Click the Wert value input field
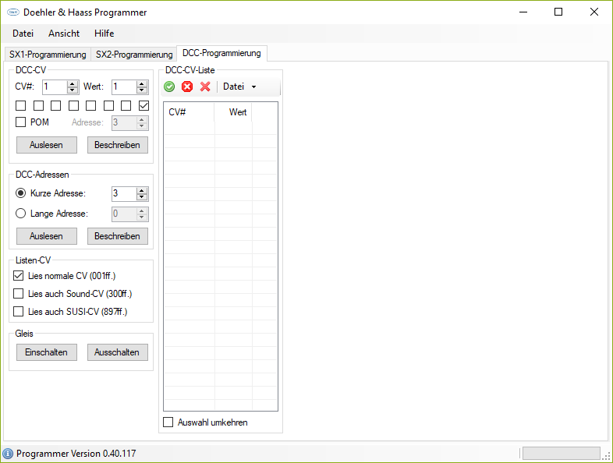Viewport: 613px width, 463px height. point(124,87)
